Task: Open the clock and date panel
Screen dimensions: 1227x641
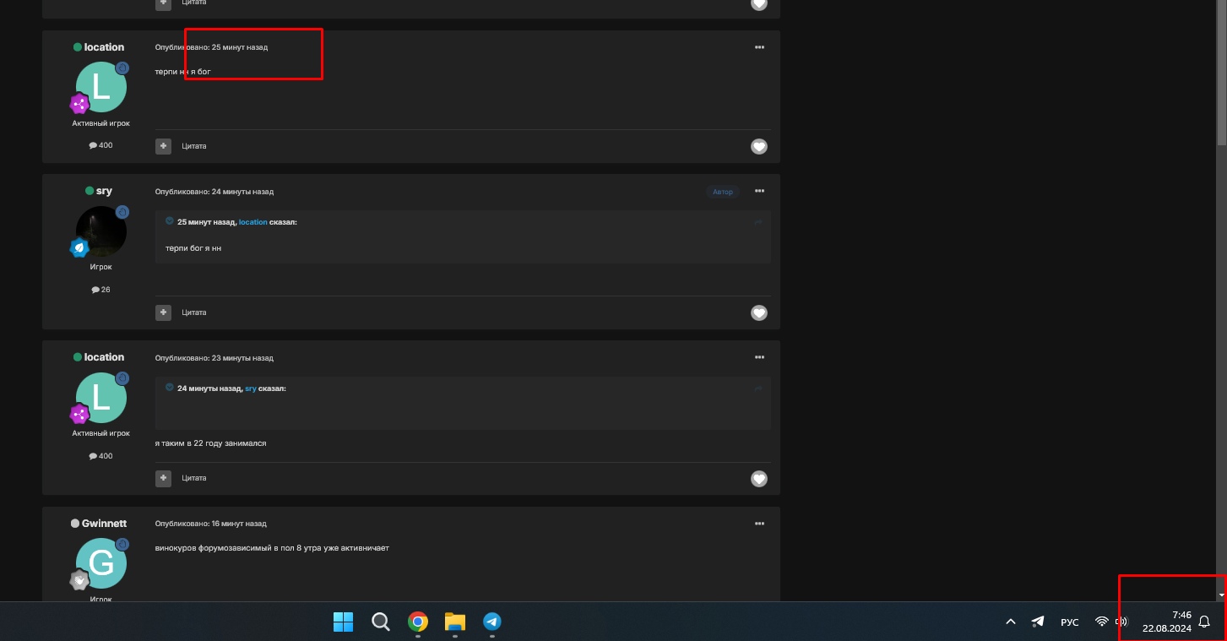Action: pyautogui.click(x=1166, y=622)
